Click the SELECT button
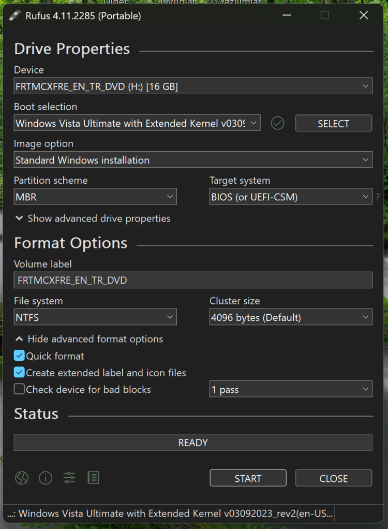Viewport: 388px width, 529px height. pyautogui.click(x=333, y=123)
